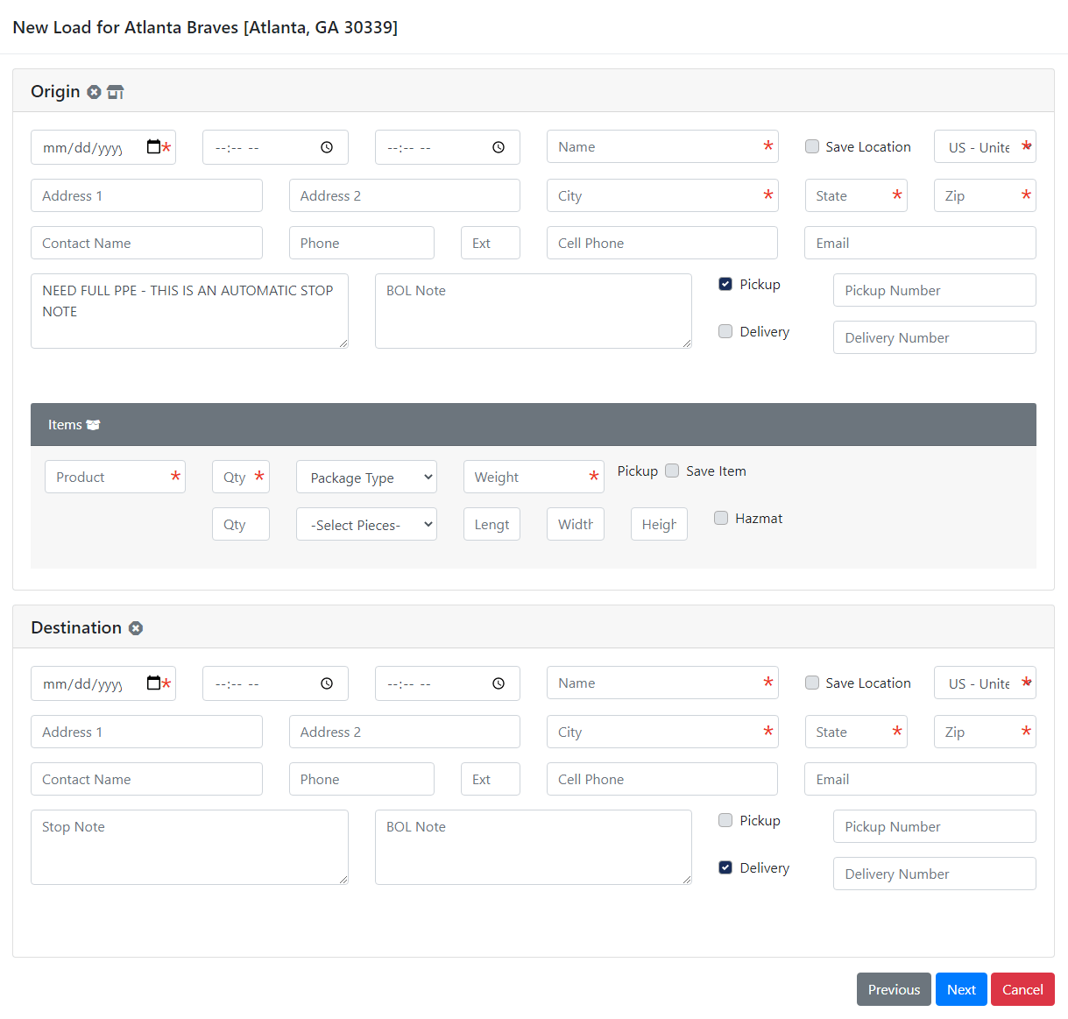Viewport: 1068px width, 1019px height.
Task: Open the Origin first time clock icon
Action: point(327,147)
